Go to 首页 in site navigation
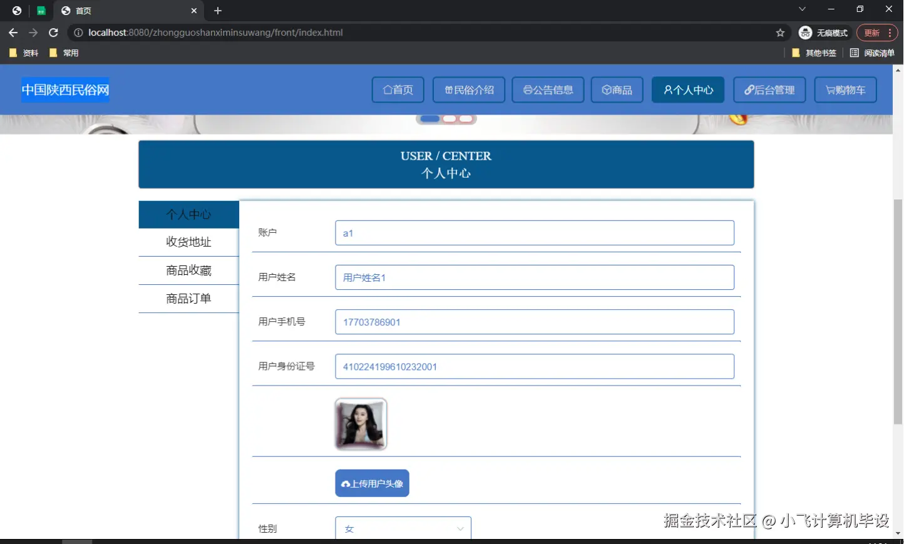 [x=398, y=90]
